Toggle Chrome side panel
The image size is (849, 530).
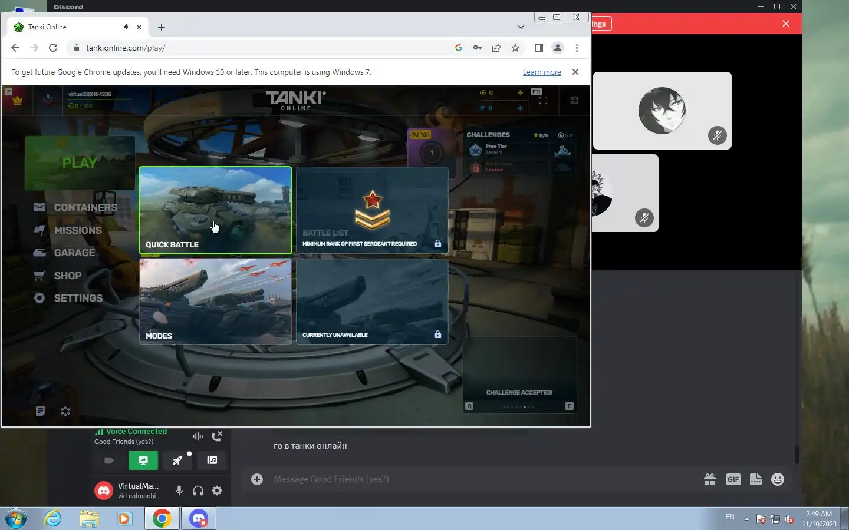tap(538, 48)
